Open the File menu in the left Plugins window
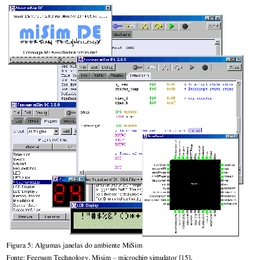276x260 pixels. click(x=17, y=113)
